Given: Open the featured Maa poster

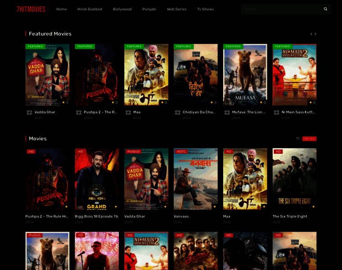Looking at the screenshot, I should pos(146,75).
